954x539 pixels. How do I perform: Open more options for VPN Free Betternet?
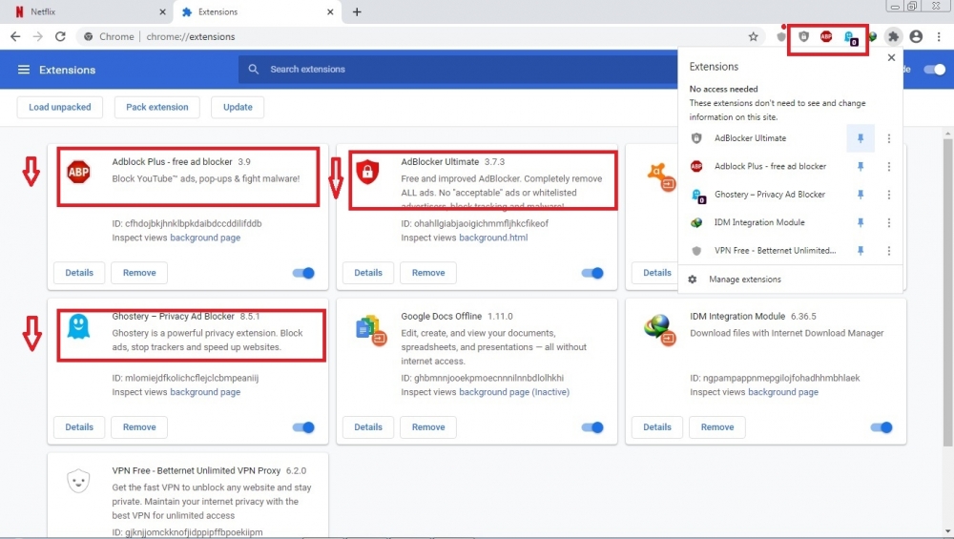click(x=889, y=250)
